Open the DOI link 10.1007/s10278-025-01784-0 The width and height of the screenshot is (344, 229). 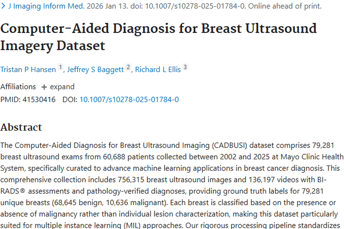pos(129,99)
